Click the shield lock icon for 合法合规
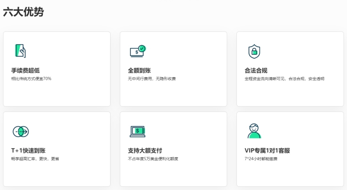 click(x=254, y=52)
